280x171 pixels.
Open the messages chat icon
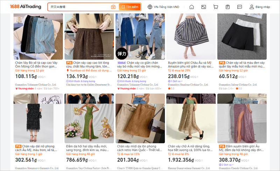coord(240,7)
